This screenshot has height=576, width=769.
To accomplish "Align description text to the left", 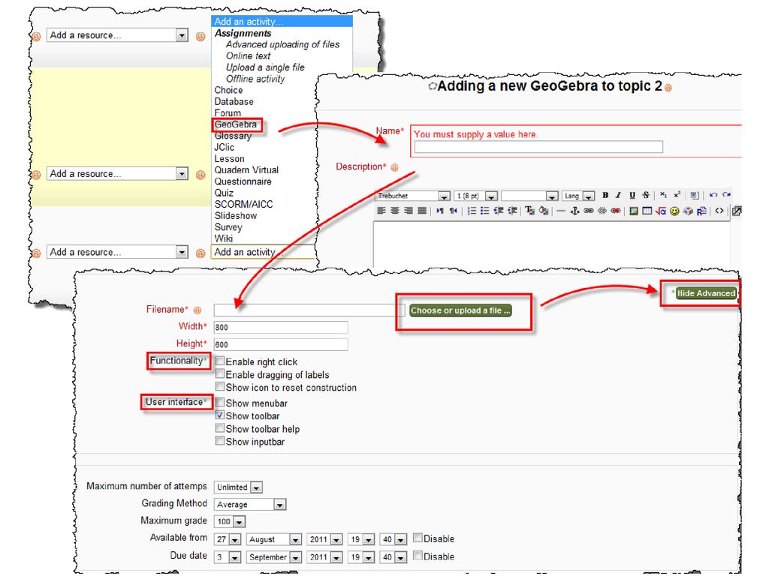I will [381, 211].
